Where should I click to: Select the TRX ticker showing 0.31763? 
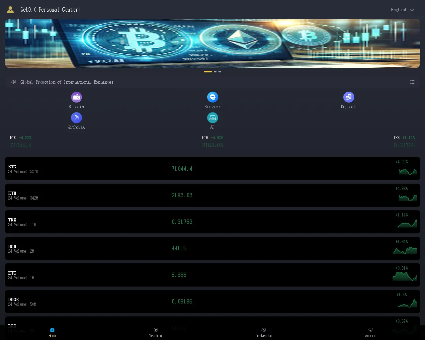(x=404, y=141)
